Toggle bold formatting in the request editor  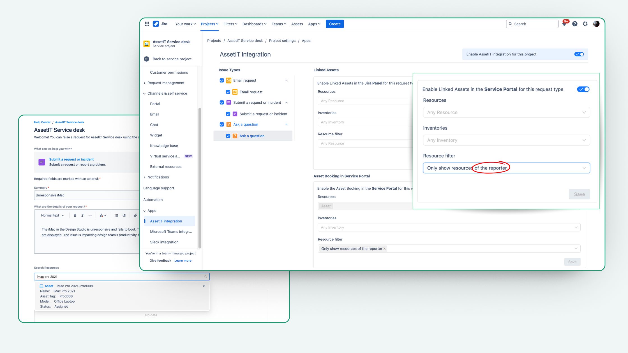[75, 215]
